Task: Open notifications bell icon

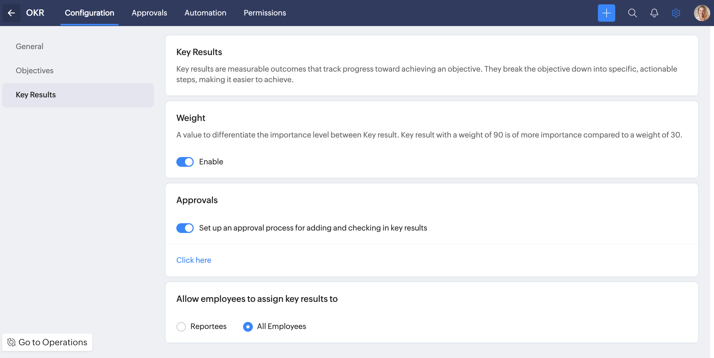Action: pos(654,13)
